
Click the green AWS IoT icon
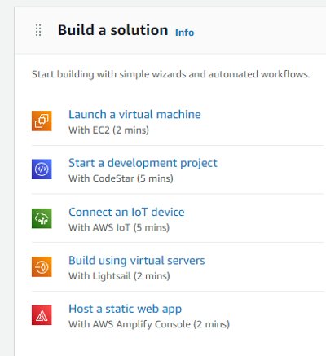[42, 218]
